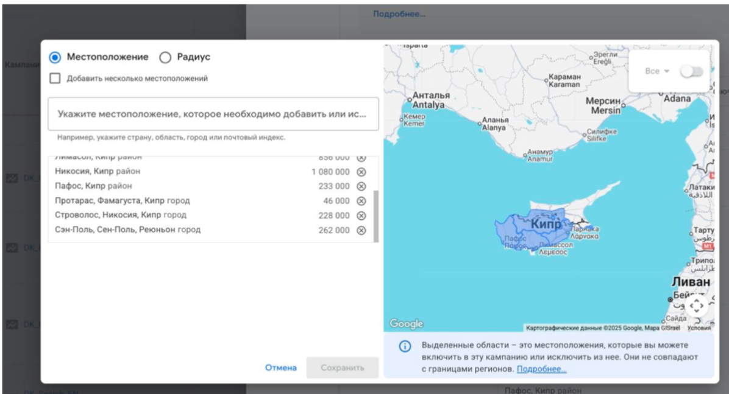
Task: Remove Пафос, Кипр район location
Action: [x=361, y=186]
